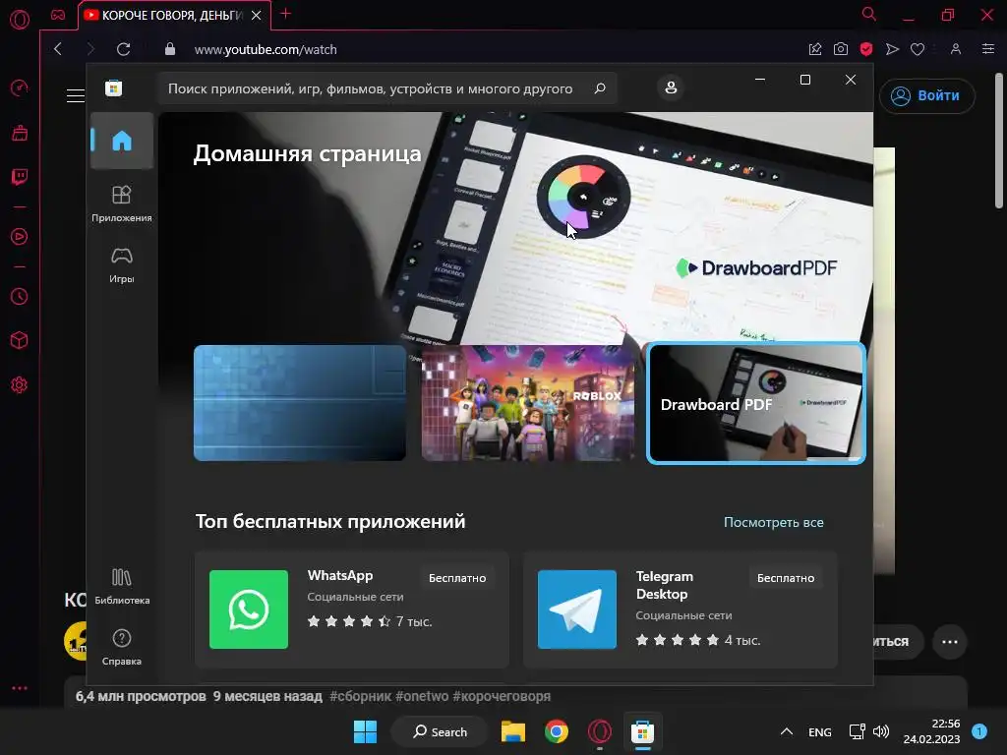Open Twitch in Opera sidebar
Image resolution: width=1007 pixels, height=755 pixels.
point(20,177)
